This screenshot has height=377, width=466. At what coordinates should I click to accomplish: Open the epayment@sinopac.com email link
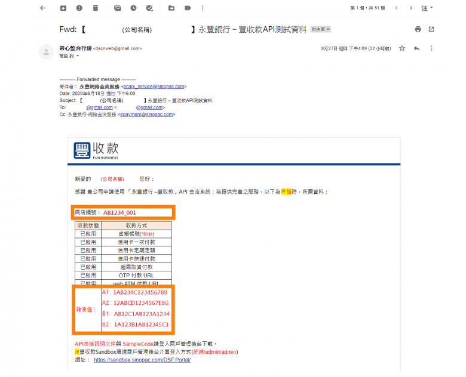pyautogui.click(x=146, y=115)
